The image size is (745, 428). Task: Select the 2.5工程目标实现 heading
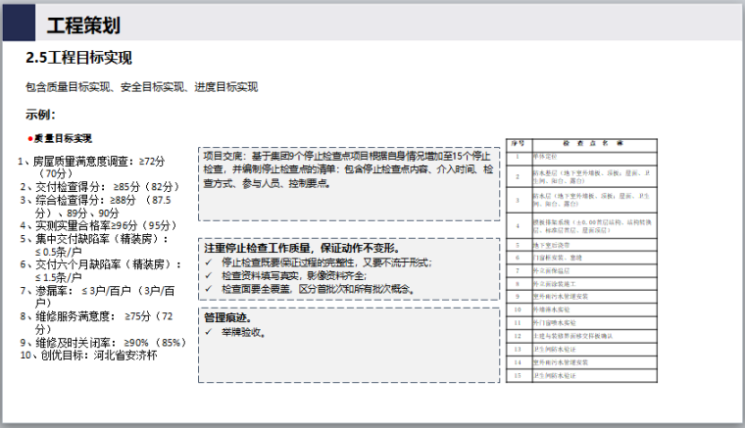click(79, 59)
